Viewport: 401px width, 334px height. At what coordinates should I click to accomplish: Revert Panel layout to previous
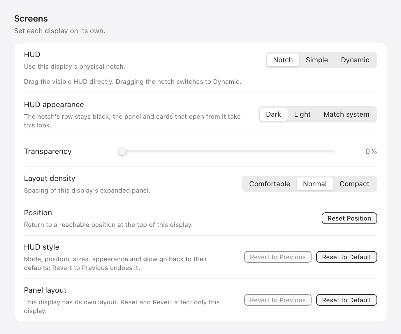tap(278, 300)
